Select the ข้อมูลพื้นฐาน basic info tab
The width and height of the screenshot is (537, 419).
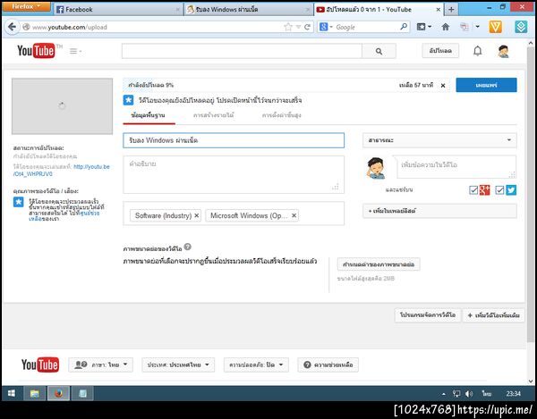(x=149, y=115)
